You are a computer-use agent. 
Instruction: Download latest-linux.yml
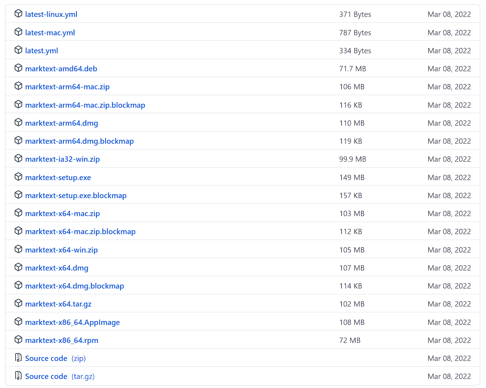51,14
